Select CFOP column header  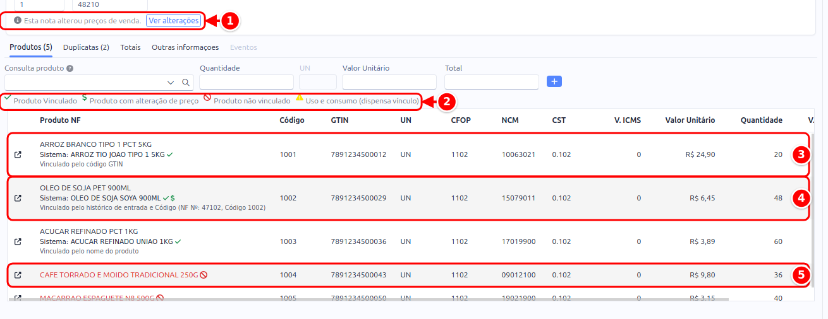pyautogui.click(x=461, y=120)
